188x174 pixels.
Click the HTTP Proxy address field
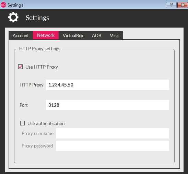point(107,85)
